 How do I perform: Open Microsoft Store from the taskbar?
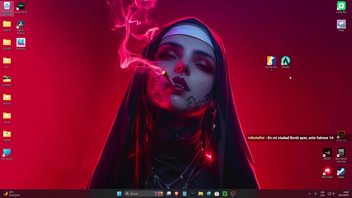pos(217,194)
